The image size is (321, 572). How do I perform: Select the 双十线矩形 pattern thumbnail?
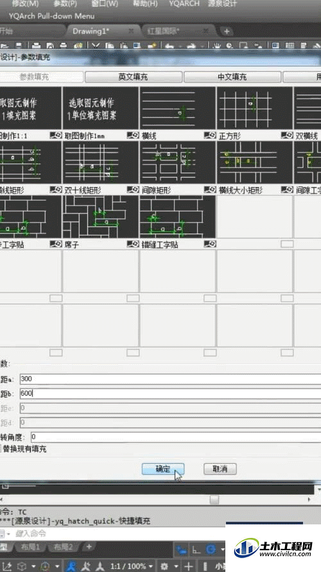tap(100, 162)
